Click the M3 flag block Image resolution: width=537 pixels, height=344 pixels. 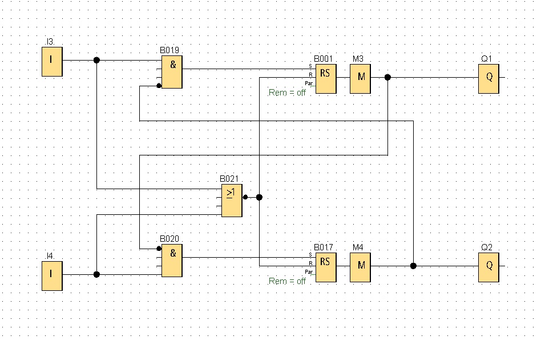point(360,78)
